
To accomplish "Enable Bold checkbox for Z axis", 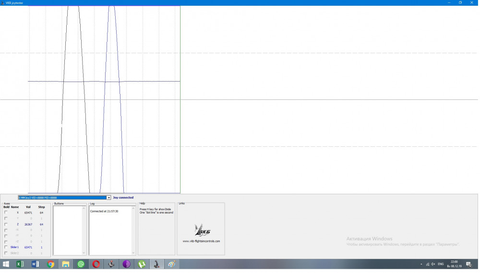I will coord(6,225).
